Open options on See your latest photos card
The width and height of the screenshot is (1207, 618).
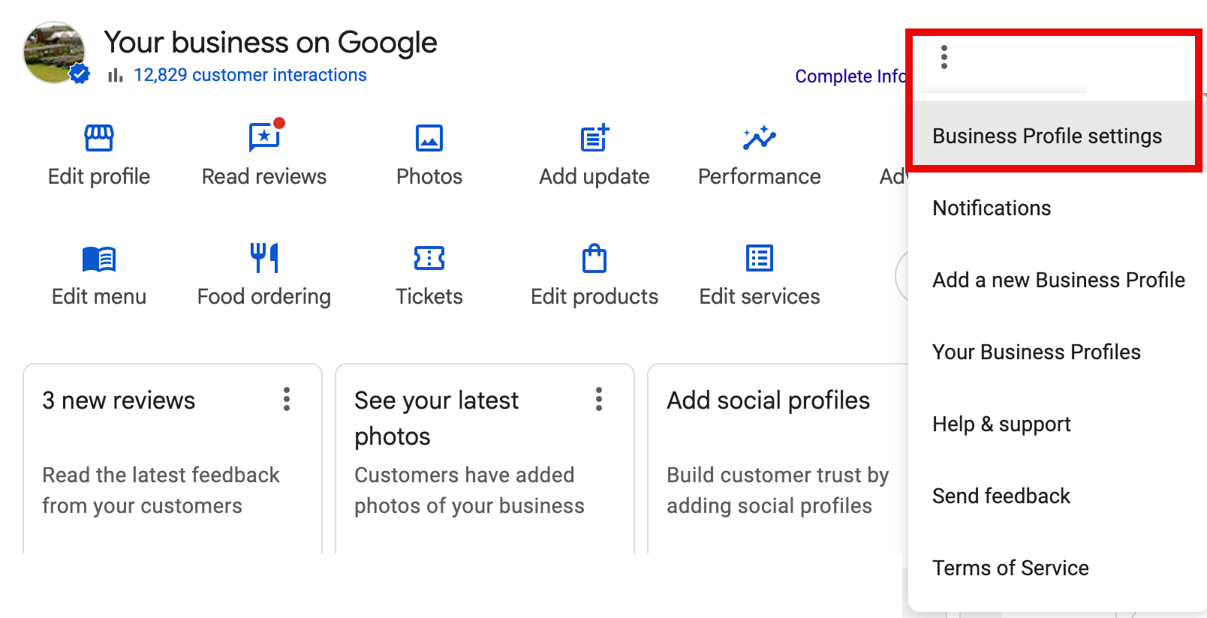point(599,399)
